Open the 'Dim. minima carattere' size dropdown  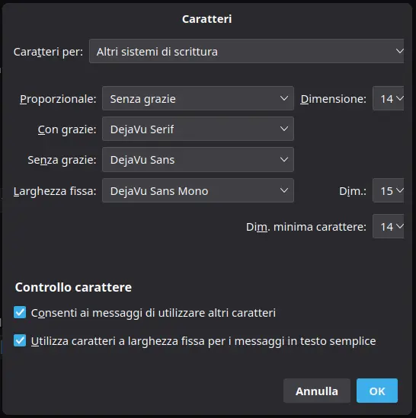tap(389, 226)
